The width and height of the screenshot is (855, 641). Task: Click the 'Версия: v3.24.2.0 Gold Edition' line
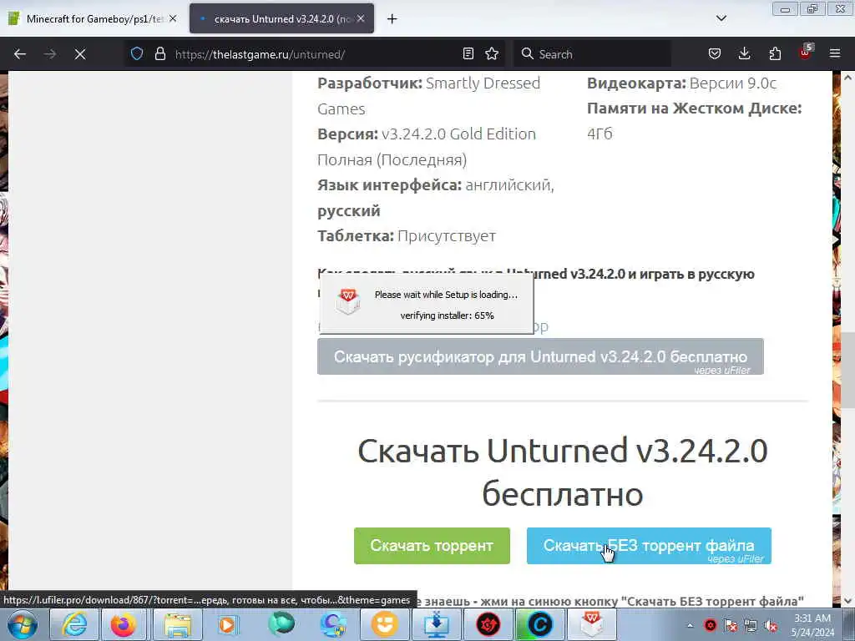427,134
